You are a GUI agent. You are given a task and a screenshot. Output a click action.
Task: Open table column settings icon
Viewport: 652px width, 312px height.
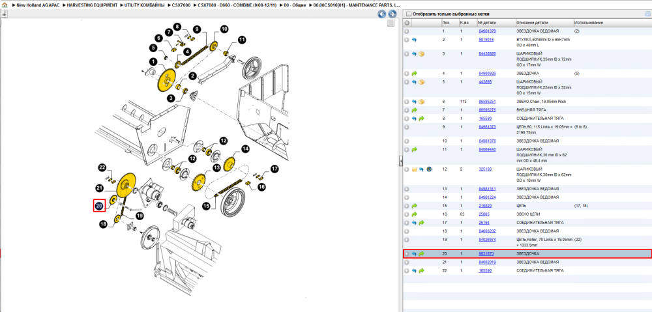coord(647,14)
